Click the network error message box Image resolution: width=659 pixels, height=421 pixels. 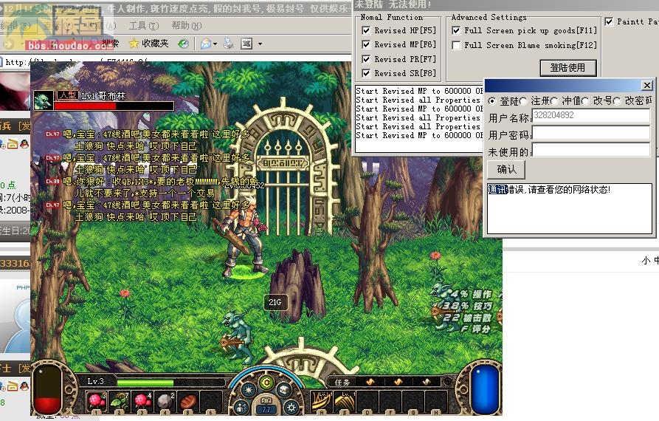(x=570, y=208)
